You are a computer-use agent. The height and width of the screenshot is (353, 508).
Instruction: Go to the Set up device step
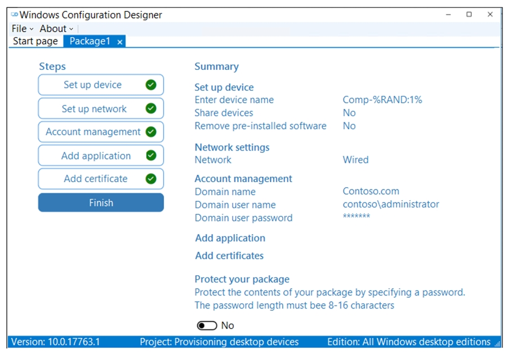coord(101,85)
